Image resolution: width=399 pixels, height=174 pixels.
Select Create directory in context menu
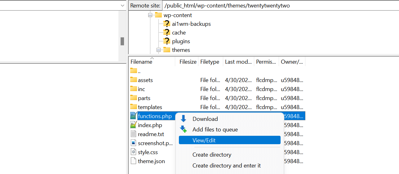click(212, 154)
